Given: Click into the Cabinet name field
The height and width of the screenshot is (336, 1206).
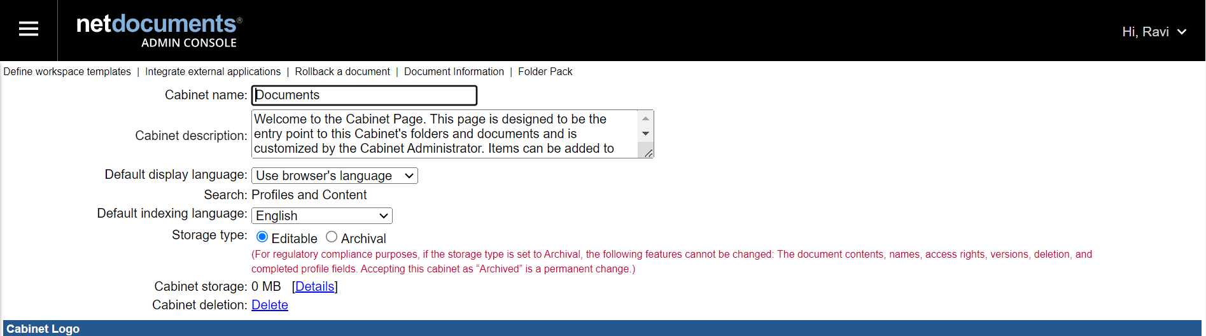Looking at the screenshot, I should tap(364, 95).
